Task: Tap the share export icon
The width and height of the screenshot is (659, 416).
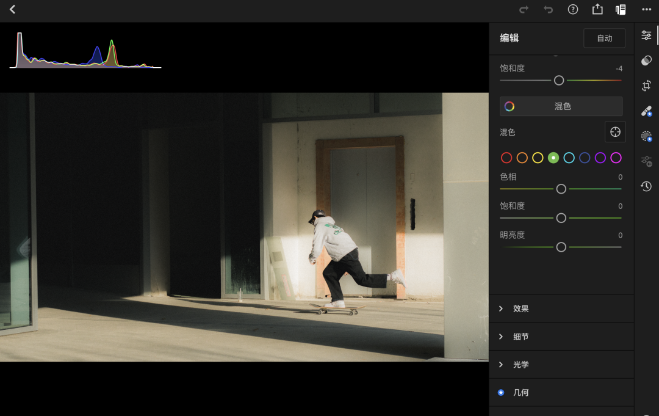Action: [597, 10]
